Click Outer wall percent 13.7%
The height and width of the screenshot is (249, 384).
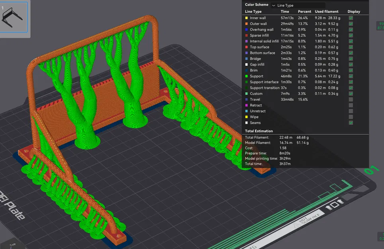click(303, 24)
